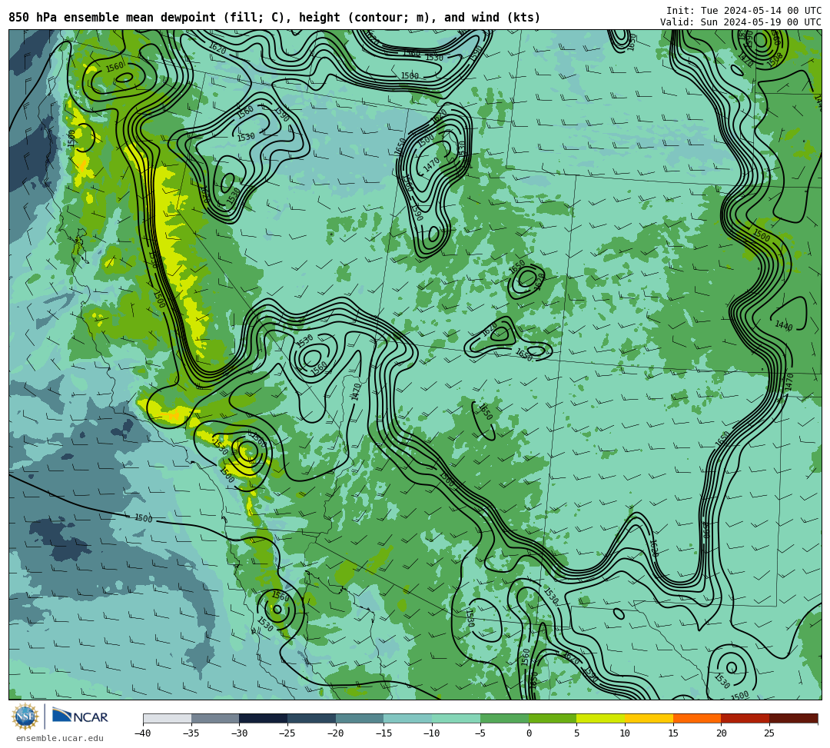Click the green swatch between -5 and 0

tap(504, 718)
